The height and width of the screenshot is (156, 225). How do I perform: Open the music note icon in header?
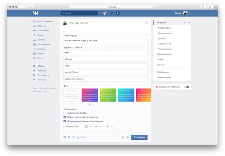[112, 13]
